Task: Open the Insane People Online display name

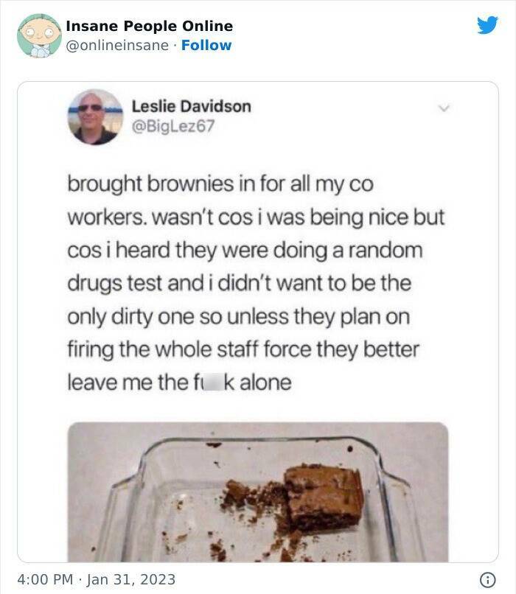Action: pos(149,26)
